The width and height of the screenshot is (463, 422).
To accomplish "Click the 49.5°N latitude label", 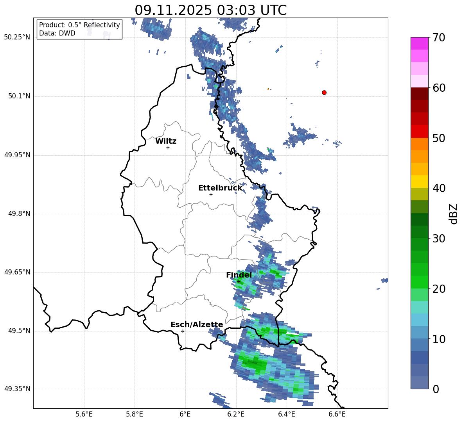I will pos(19,331).
